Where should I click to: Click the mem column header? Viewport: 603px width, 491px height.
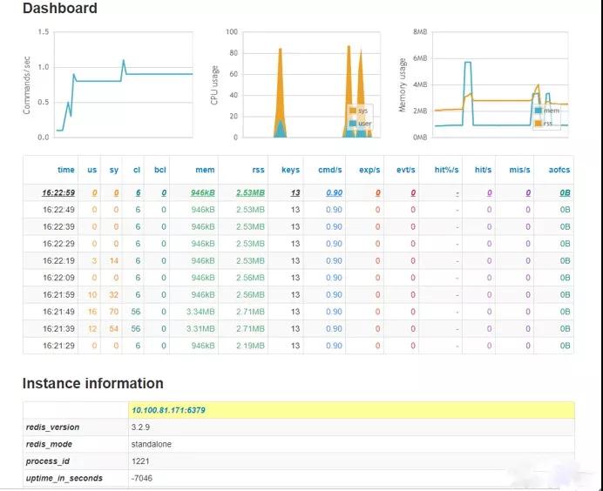(206, 170)
